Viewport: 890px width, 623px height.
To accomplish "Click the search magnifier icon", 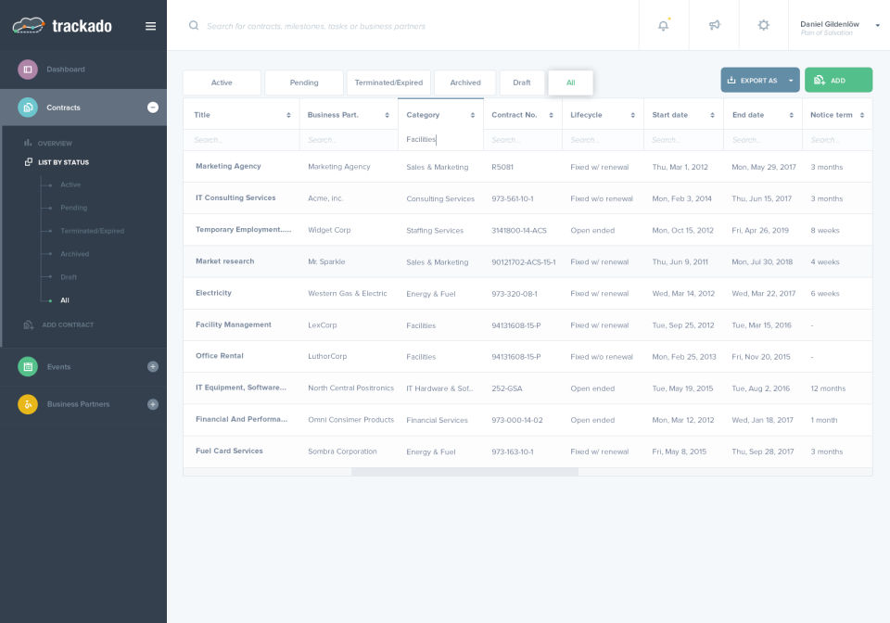I will pos(194,26).
